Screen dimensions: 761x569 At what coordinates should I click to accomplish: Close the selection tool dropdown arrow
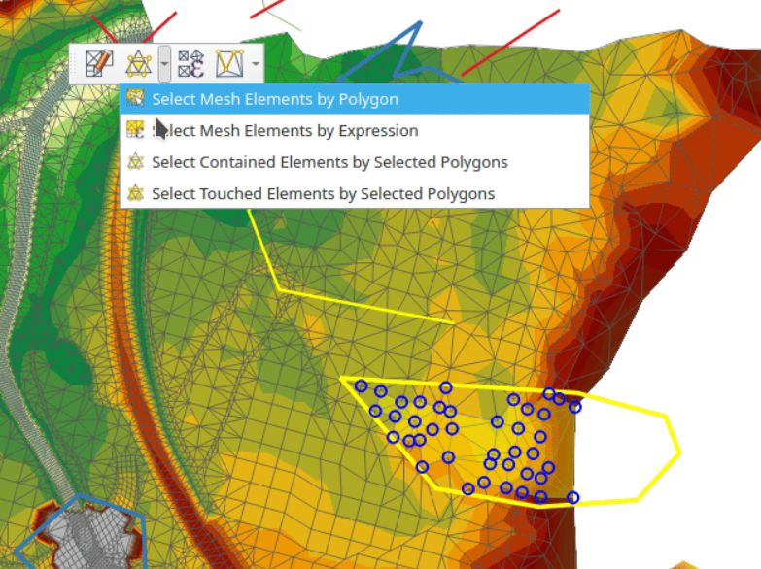pyautogui.click(x=164, y=63)
